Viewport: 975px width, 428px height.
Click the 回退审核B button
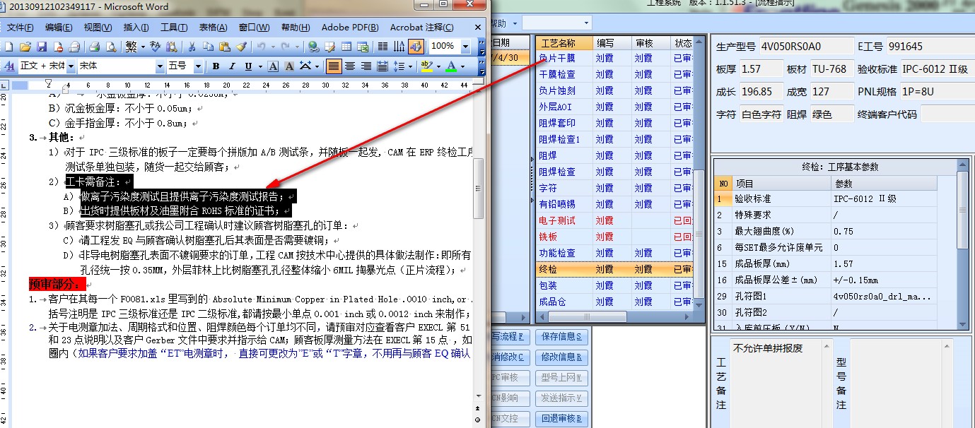tap(562, 418)
